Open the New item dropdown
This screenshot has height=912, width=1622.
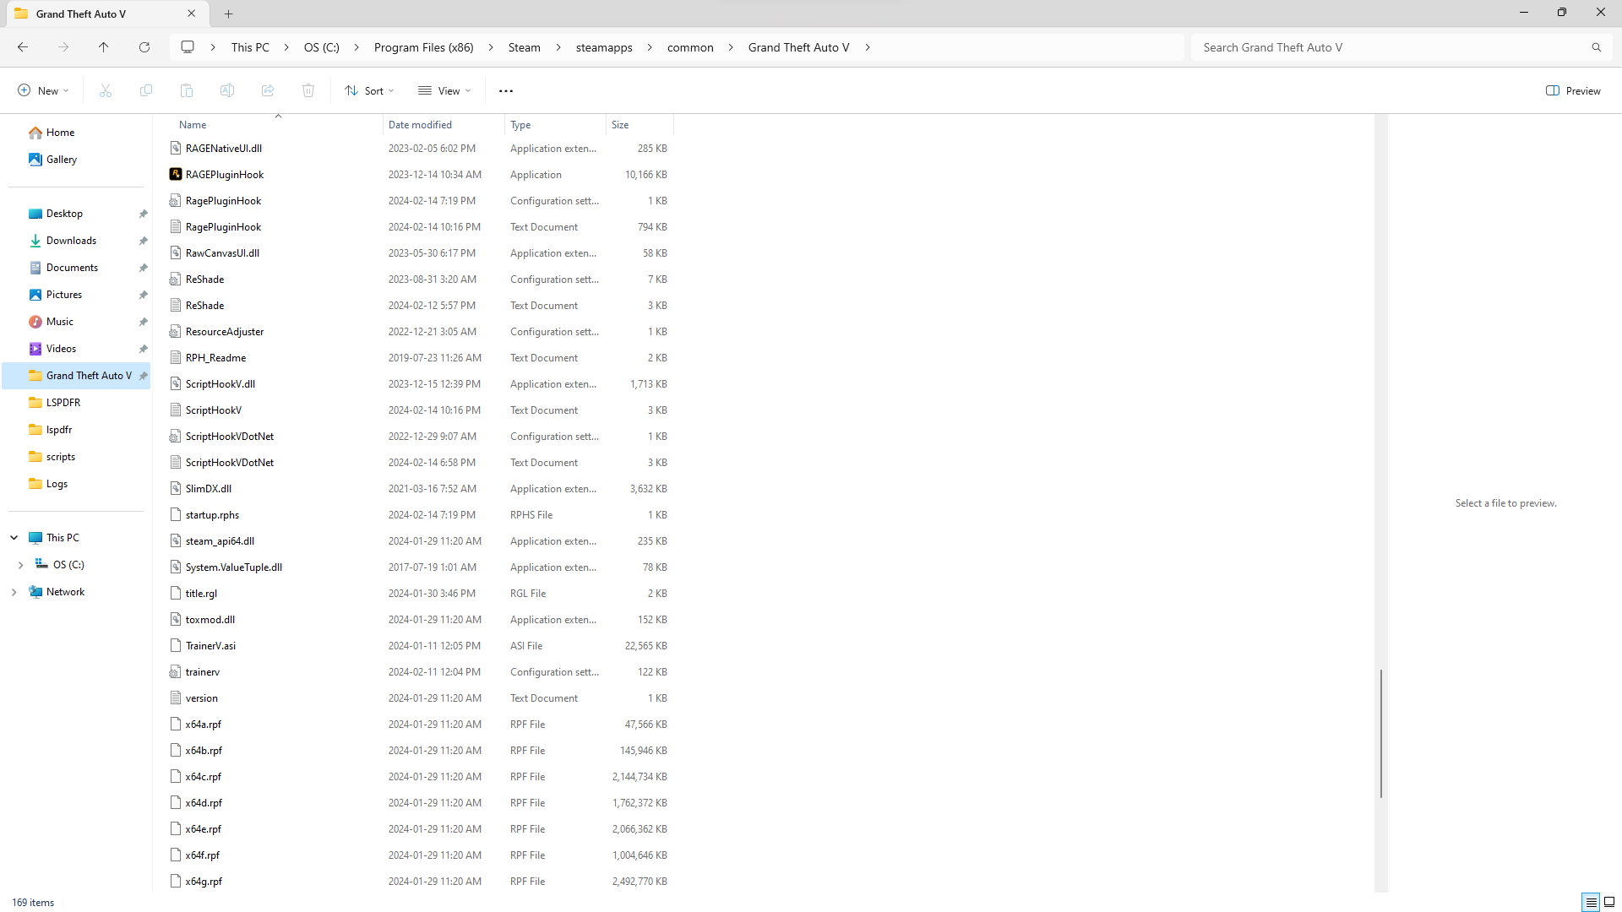tap(43, 90)
